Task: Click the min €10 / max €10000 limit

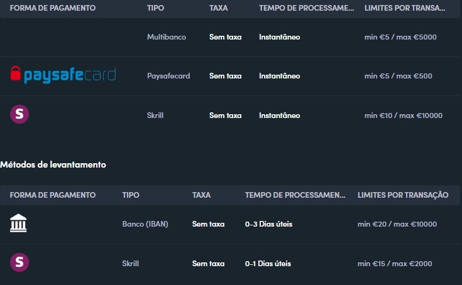Action: tap(404, 116)
